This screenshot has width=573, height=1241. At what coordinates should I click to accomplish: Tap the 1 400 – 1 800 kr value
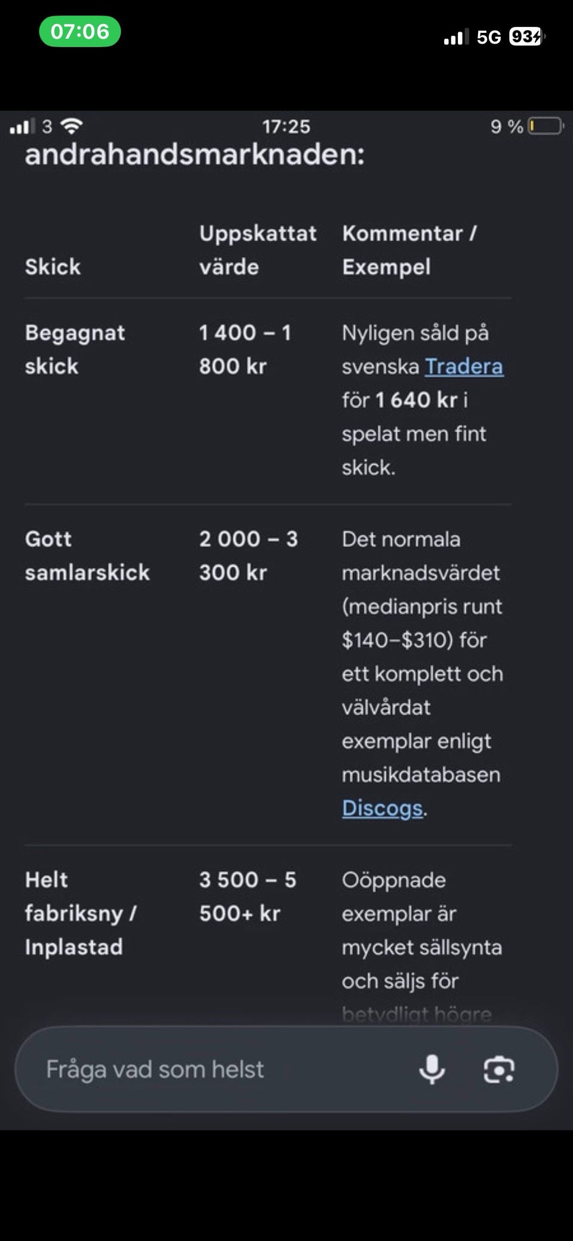tap(245, 349)
